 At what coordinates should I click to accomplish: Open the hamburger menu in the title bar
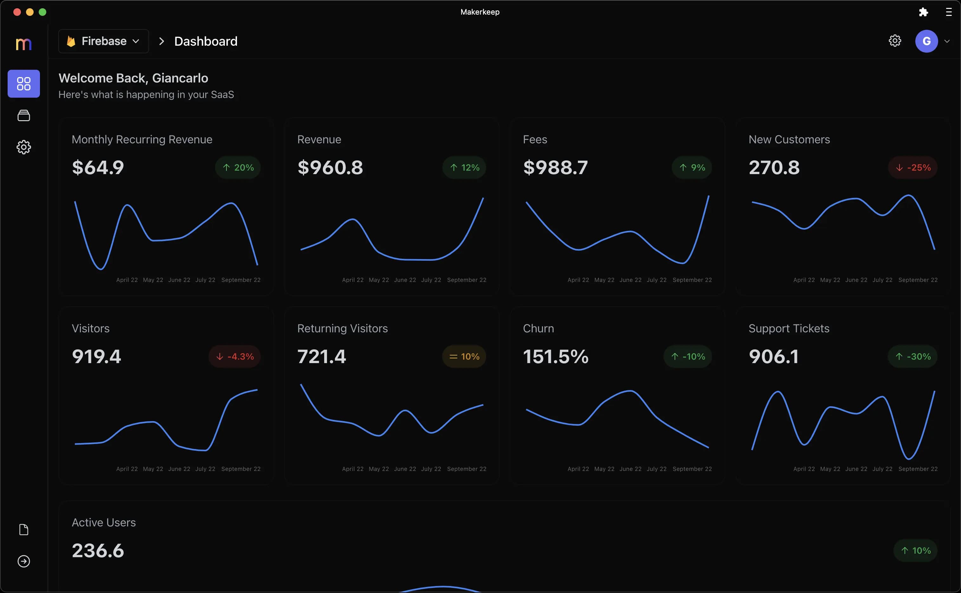pos(948,12)
